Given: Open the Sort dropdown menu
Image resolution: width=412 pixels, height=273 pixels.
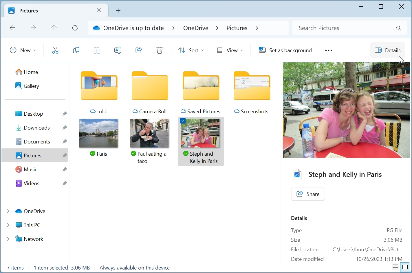Looking at the screenshot, I should [x=191, y=50].
